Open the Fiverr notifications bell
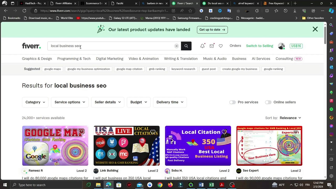The width and height of the screenshot is (336, 189). click(202, 46)
